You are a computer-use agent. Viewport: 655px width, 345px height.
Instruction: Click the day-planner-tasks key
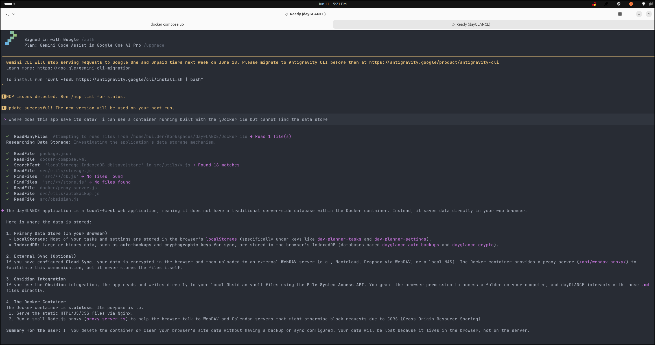[x=339, y=239]
